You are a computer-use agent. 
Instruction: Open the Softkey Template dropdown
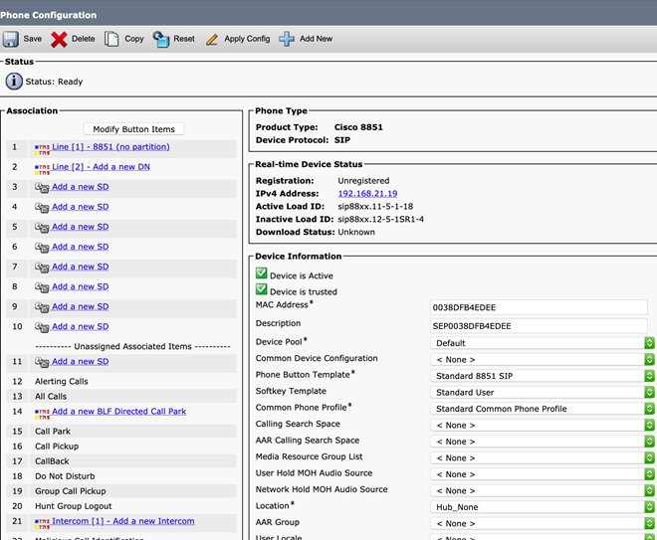click(543, 392)
